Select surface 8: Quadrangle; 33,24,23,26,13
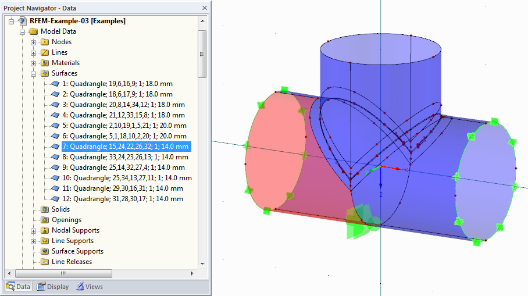528x296 pixels. [125, 157]
